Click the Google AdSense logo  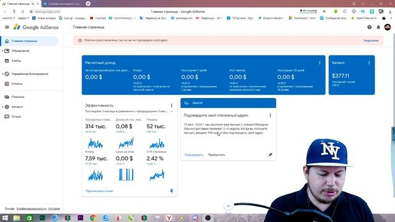click(36, 27)
